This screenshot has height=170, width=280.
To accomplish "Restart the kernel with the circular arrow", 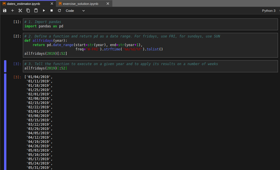I will coord(59,11).
